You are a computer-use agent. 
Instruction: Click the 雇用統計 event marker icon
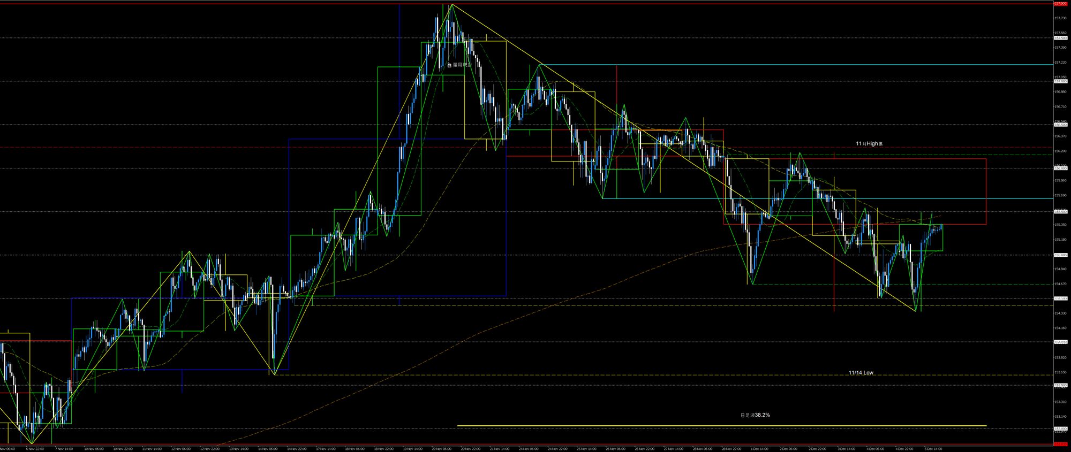(x=449, y=65)
